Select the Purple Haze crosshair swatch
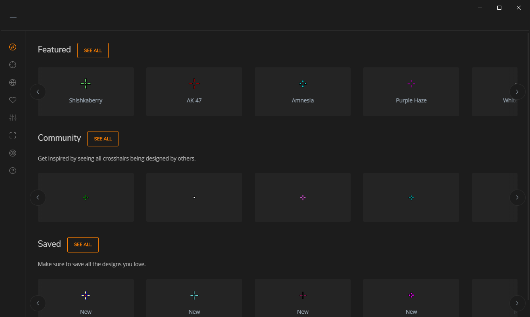This screenshot has width=530, height=317. pos(411,92)
